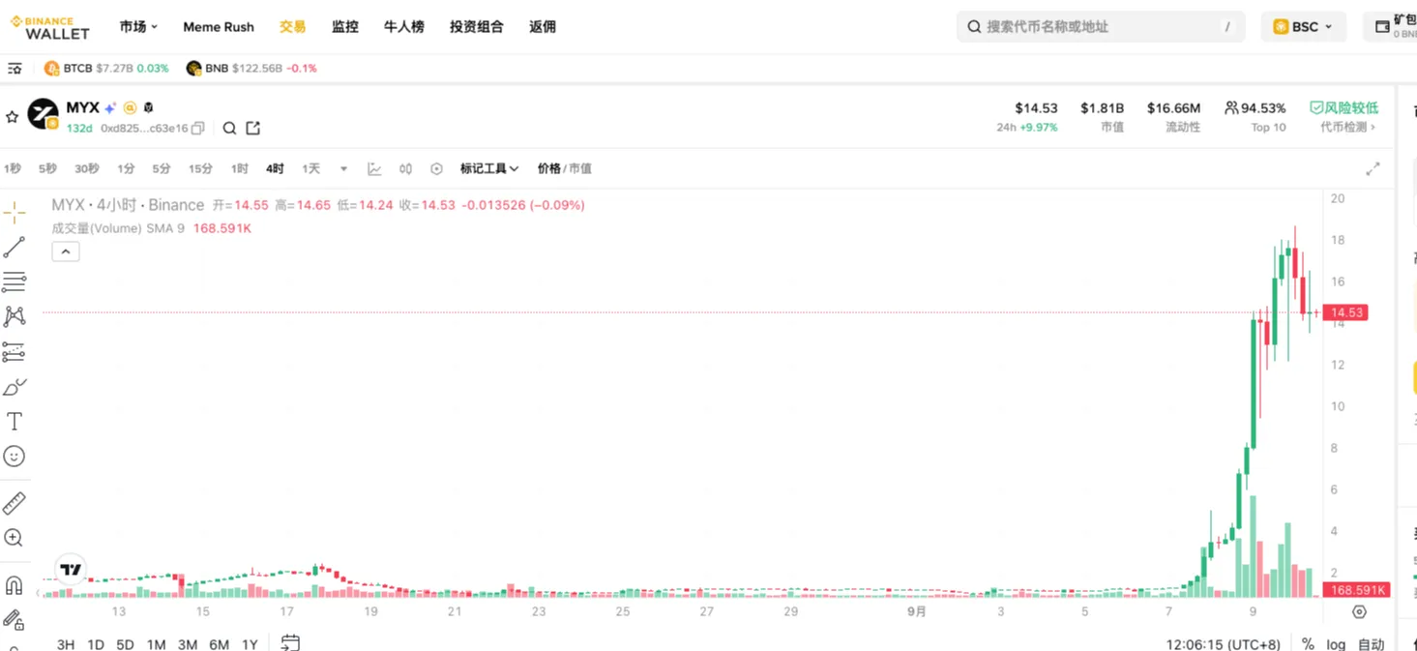Select the ruler measure tool
Screen dimensions: 1417x651
click(15, 503)
